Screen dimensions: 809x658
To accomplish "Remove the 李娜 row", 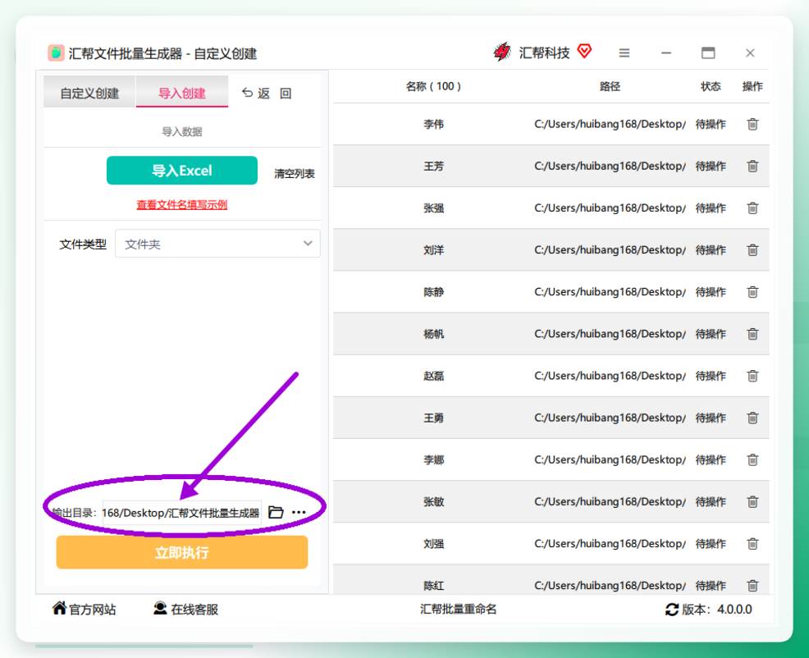I will pyautogui.click(x=752, y=459).
